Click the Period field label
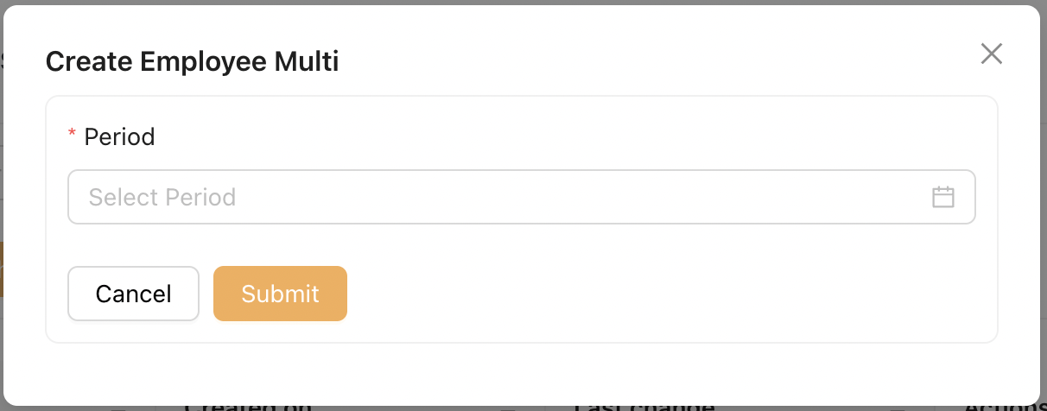 (x=119, y=136)
